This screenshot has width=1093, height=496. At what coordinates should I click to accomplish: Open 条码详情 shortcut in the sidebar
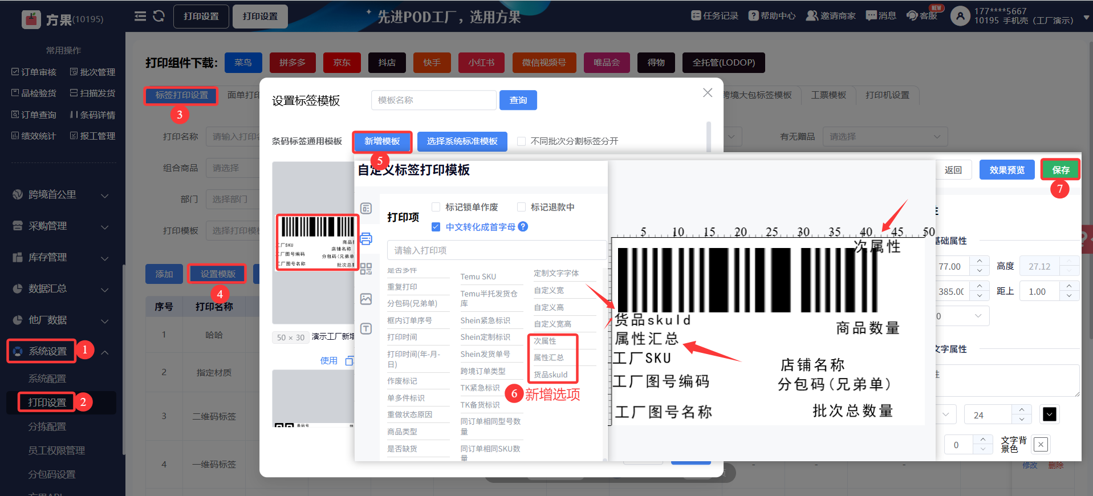[92, 115]
